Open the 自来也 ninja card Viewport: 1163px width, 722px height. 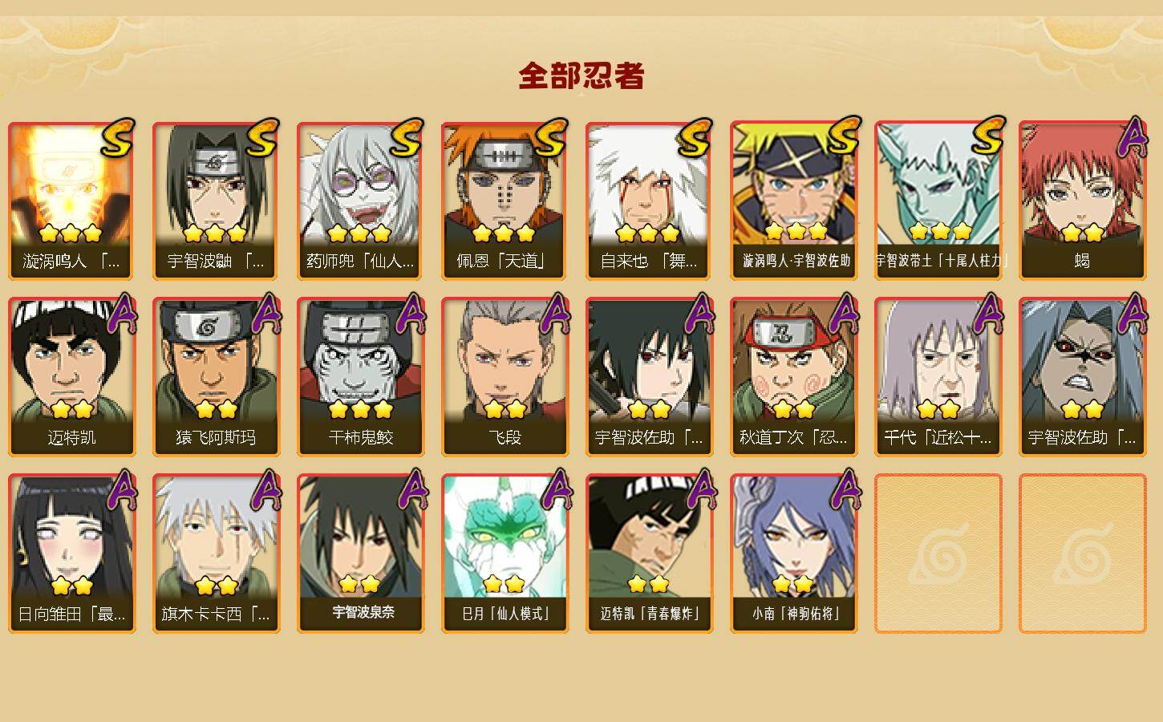[649, 201]
